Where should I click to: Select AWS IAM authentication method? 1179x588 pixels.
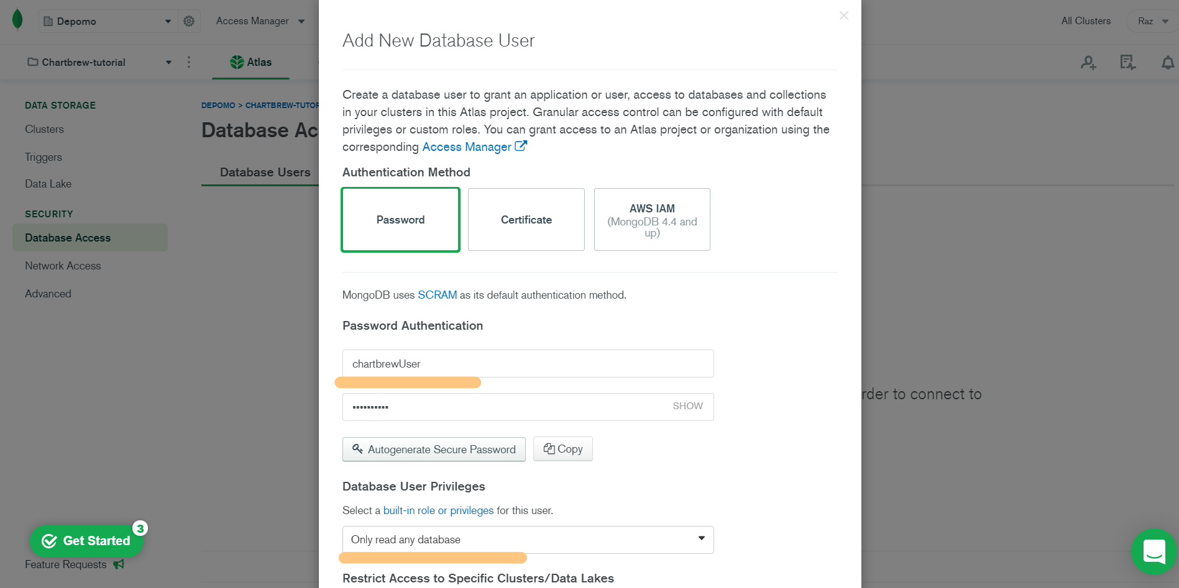(651, 219)
